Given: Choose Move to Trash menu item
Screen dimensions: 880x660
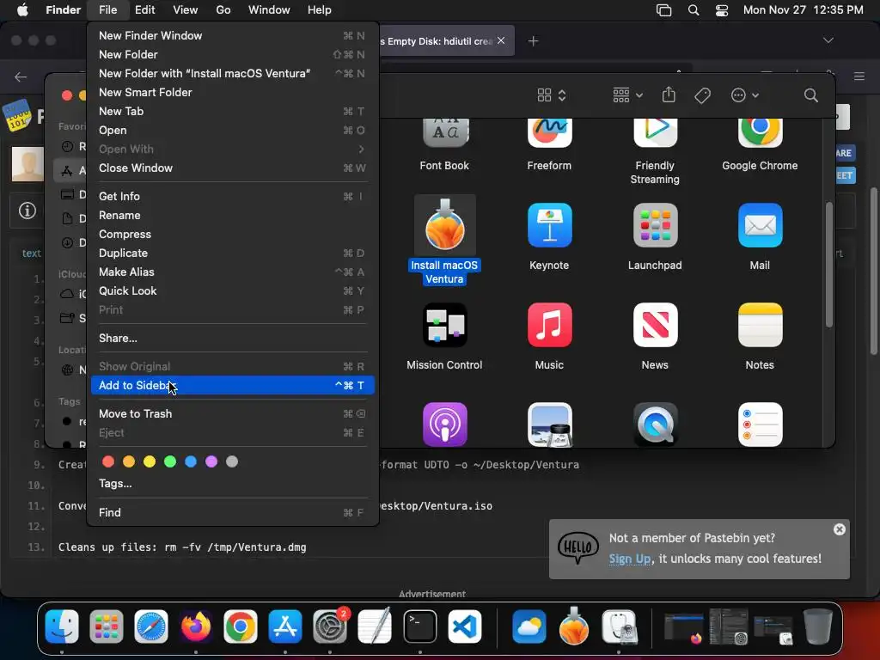Looking at the screenshot, I should pos(232,414).
